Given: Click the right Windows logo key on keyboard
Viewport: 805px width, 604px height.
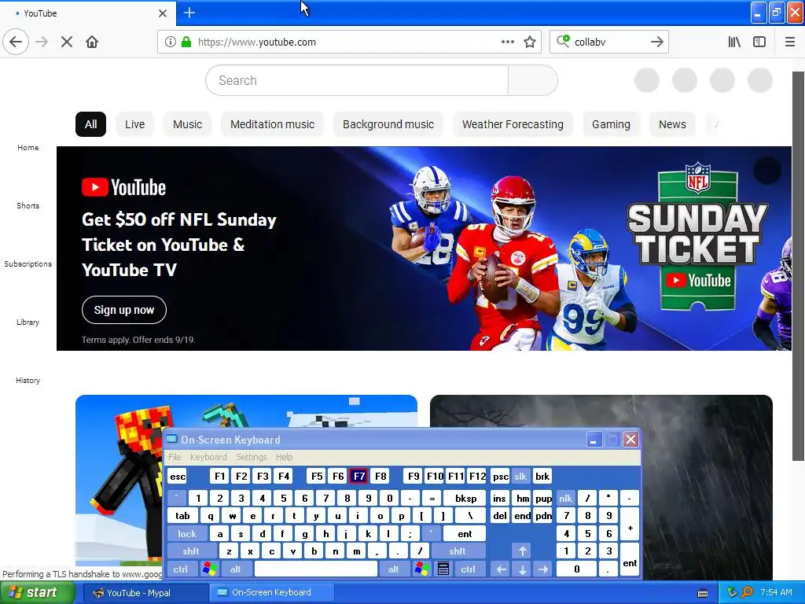Looking at the screenshot, I should point(422,569).
